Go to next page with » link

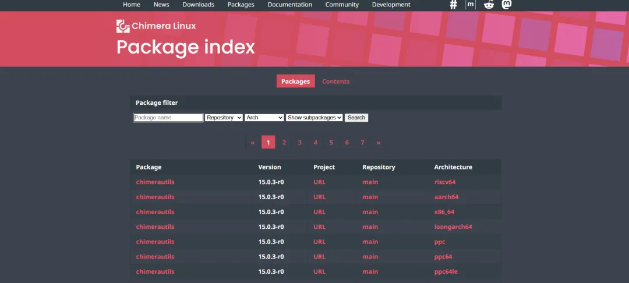point(379,142)
